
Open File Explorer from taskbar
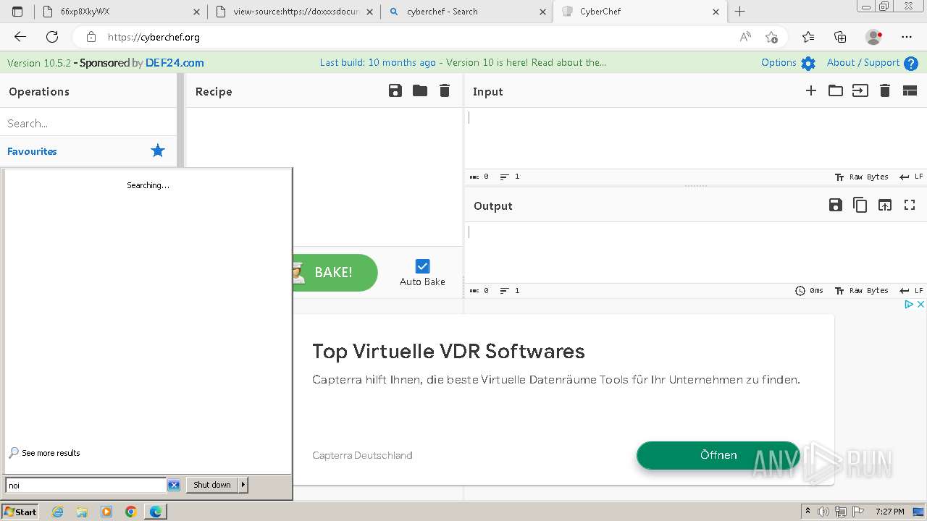coord(82,512)
